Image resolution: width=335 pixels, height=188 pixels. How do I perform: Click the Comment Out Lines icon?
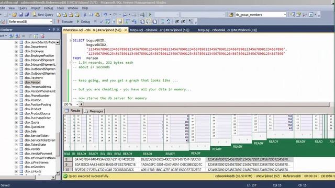click(x=162, y=21)
